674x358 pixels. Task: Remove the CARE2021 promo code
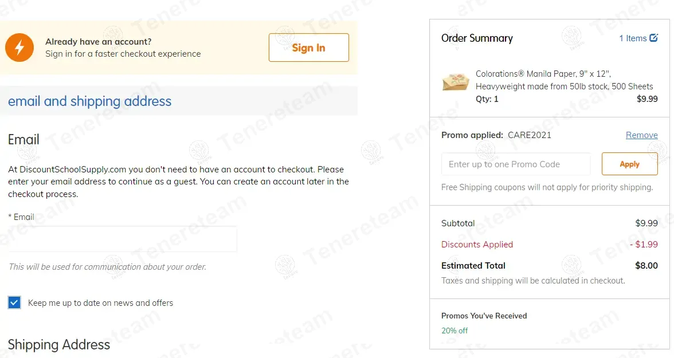pyautogui.click(x=641, y=135)
